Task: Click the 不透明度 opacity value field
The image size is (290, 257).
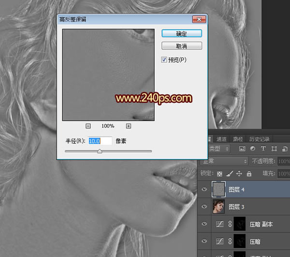Action: [284, 161]
